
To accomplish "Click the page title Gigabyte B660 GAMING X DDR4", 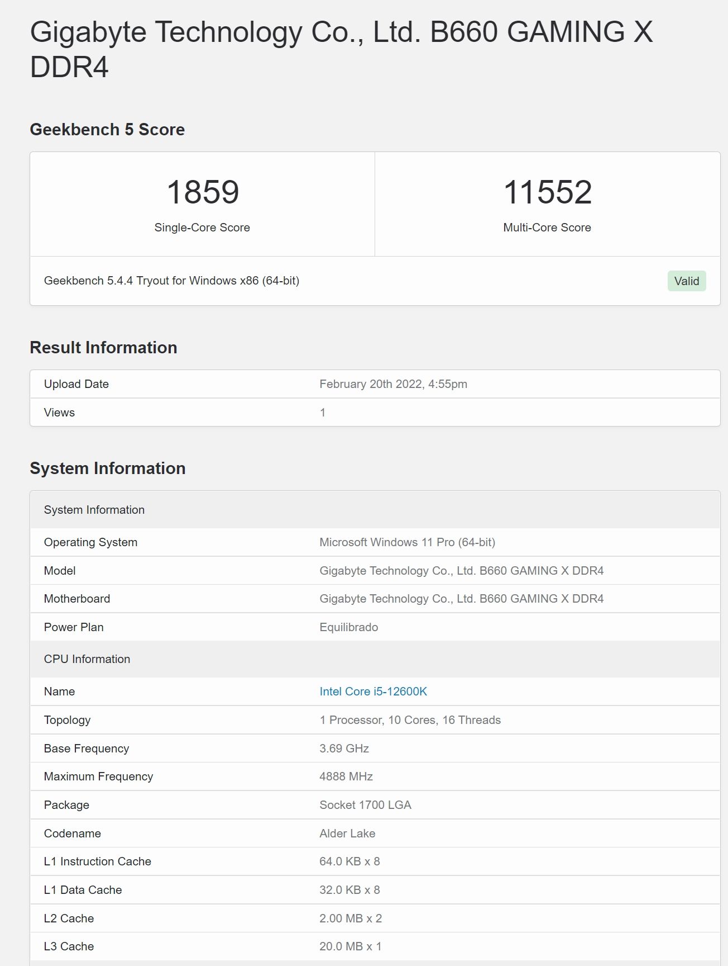I will point(341,49).
